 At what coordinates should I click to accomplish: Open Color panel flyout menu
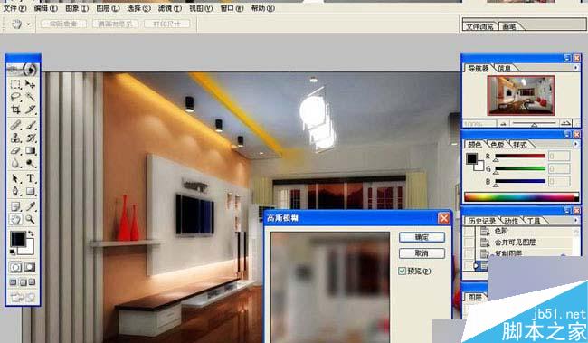point(575,144)
